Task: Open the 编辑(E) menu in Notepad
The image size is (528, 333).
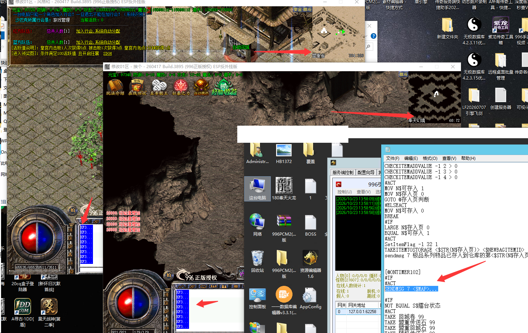Action: click(411, 158)
